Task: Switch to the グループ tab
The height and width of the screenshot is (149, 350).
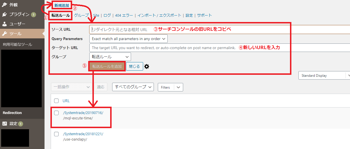Action: tap(81, 15)
